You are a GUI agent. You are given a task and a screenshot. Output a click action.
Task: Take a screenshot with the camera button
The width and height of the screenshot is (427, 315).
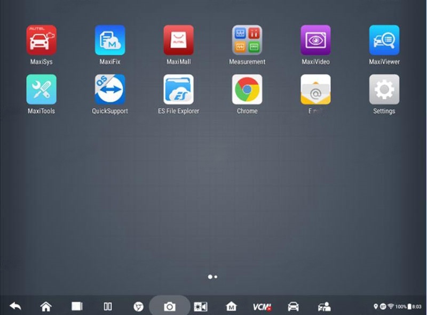tap(170, 306)
